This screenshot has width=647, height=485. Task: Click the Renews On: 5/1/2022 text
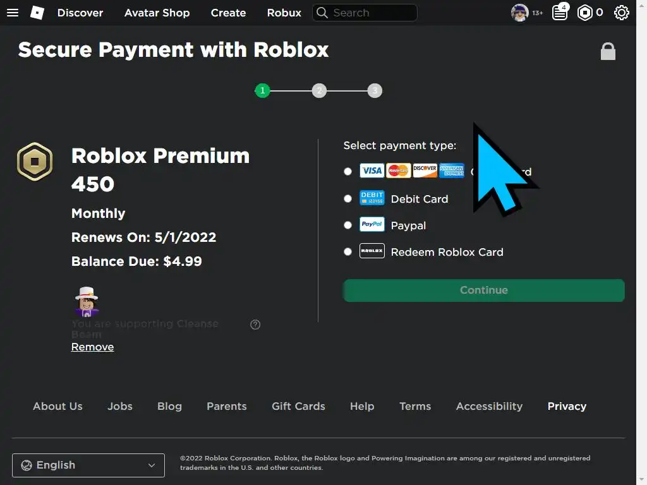click(143, 237)
